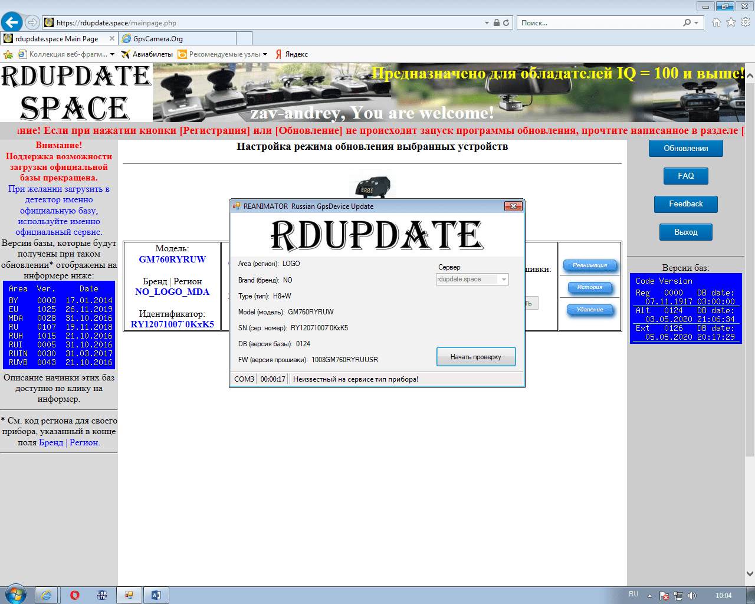
Task: Click the browser back arrow button
Action: tap(12, 22)
